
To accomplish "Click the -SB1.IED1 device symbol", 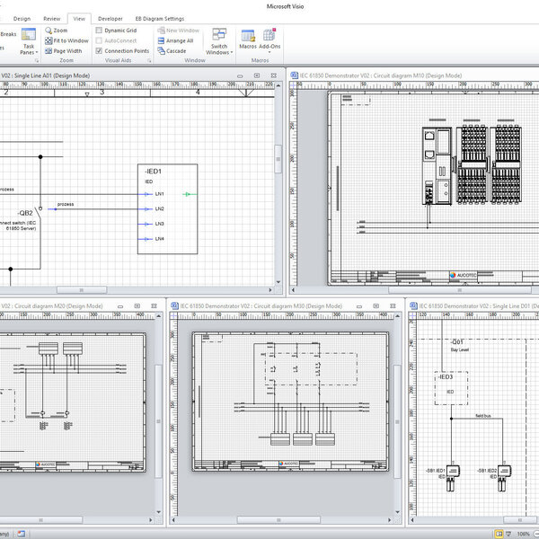I will 454,473.
